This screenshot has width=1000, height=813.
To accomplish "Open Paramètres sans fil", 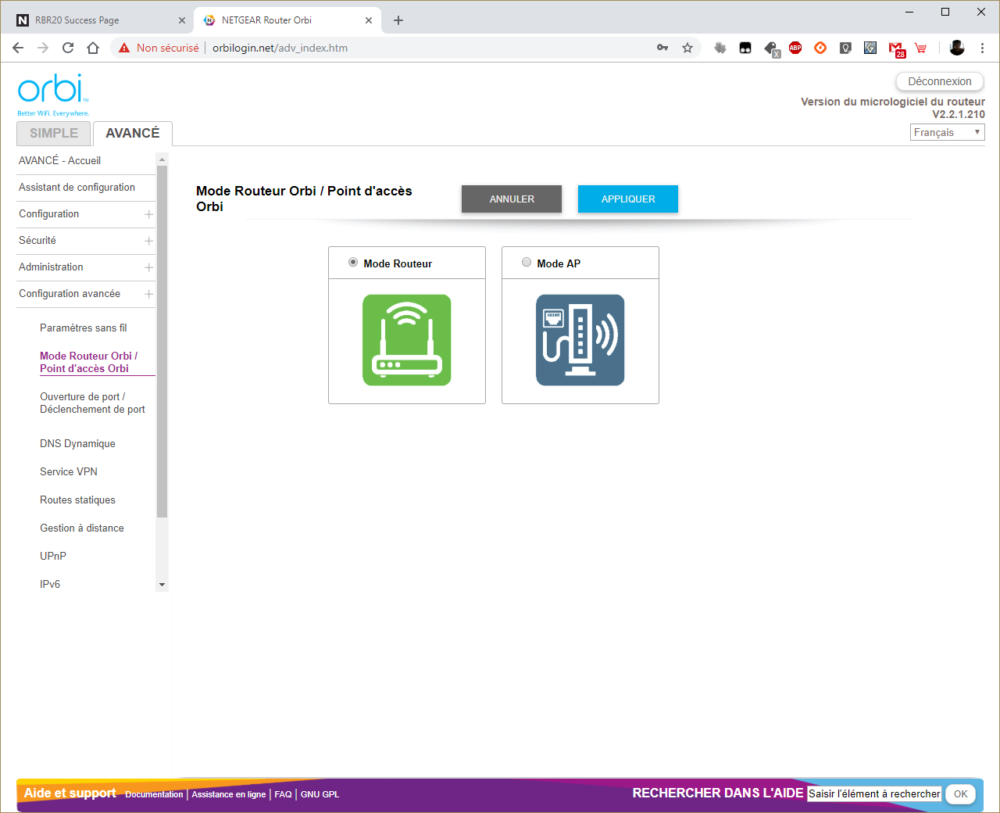I will click(84, 328).
